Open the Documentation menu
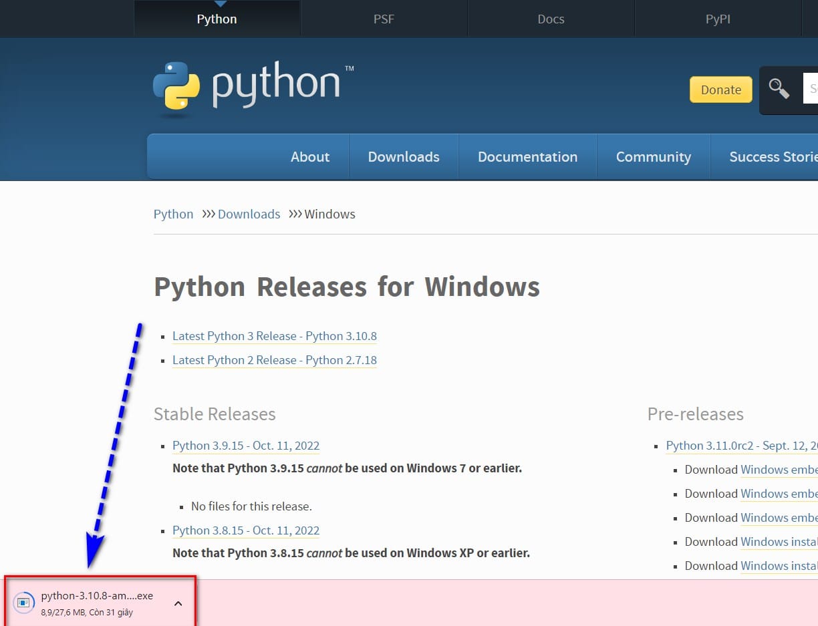The height and width of the screenshot is (626, 818). (x=527, y=157)
